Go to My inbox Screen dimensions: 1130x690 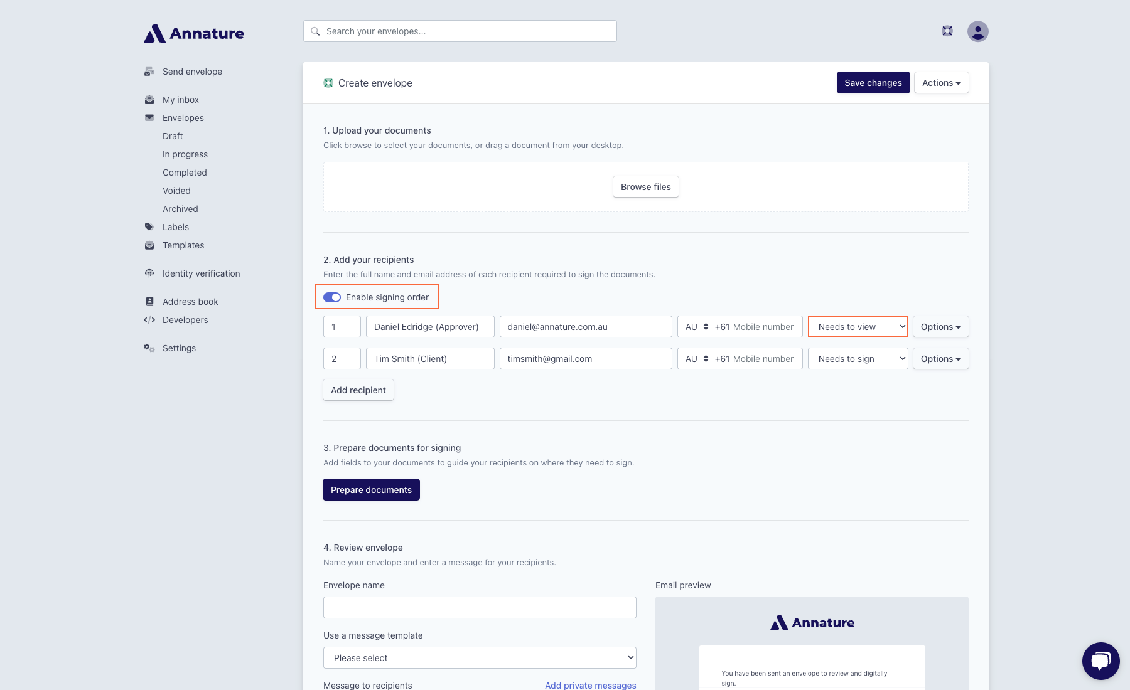tap(181, 100)
